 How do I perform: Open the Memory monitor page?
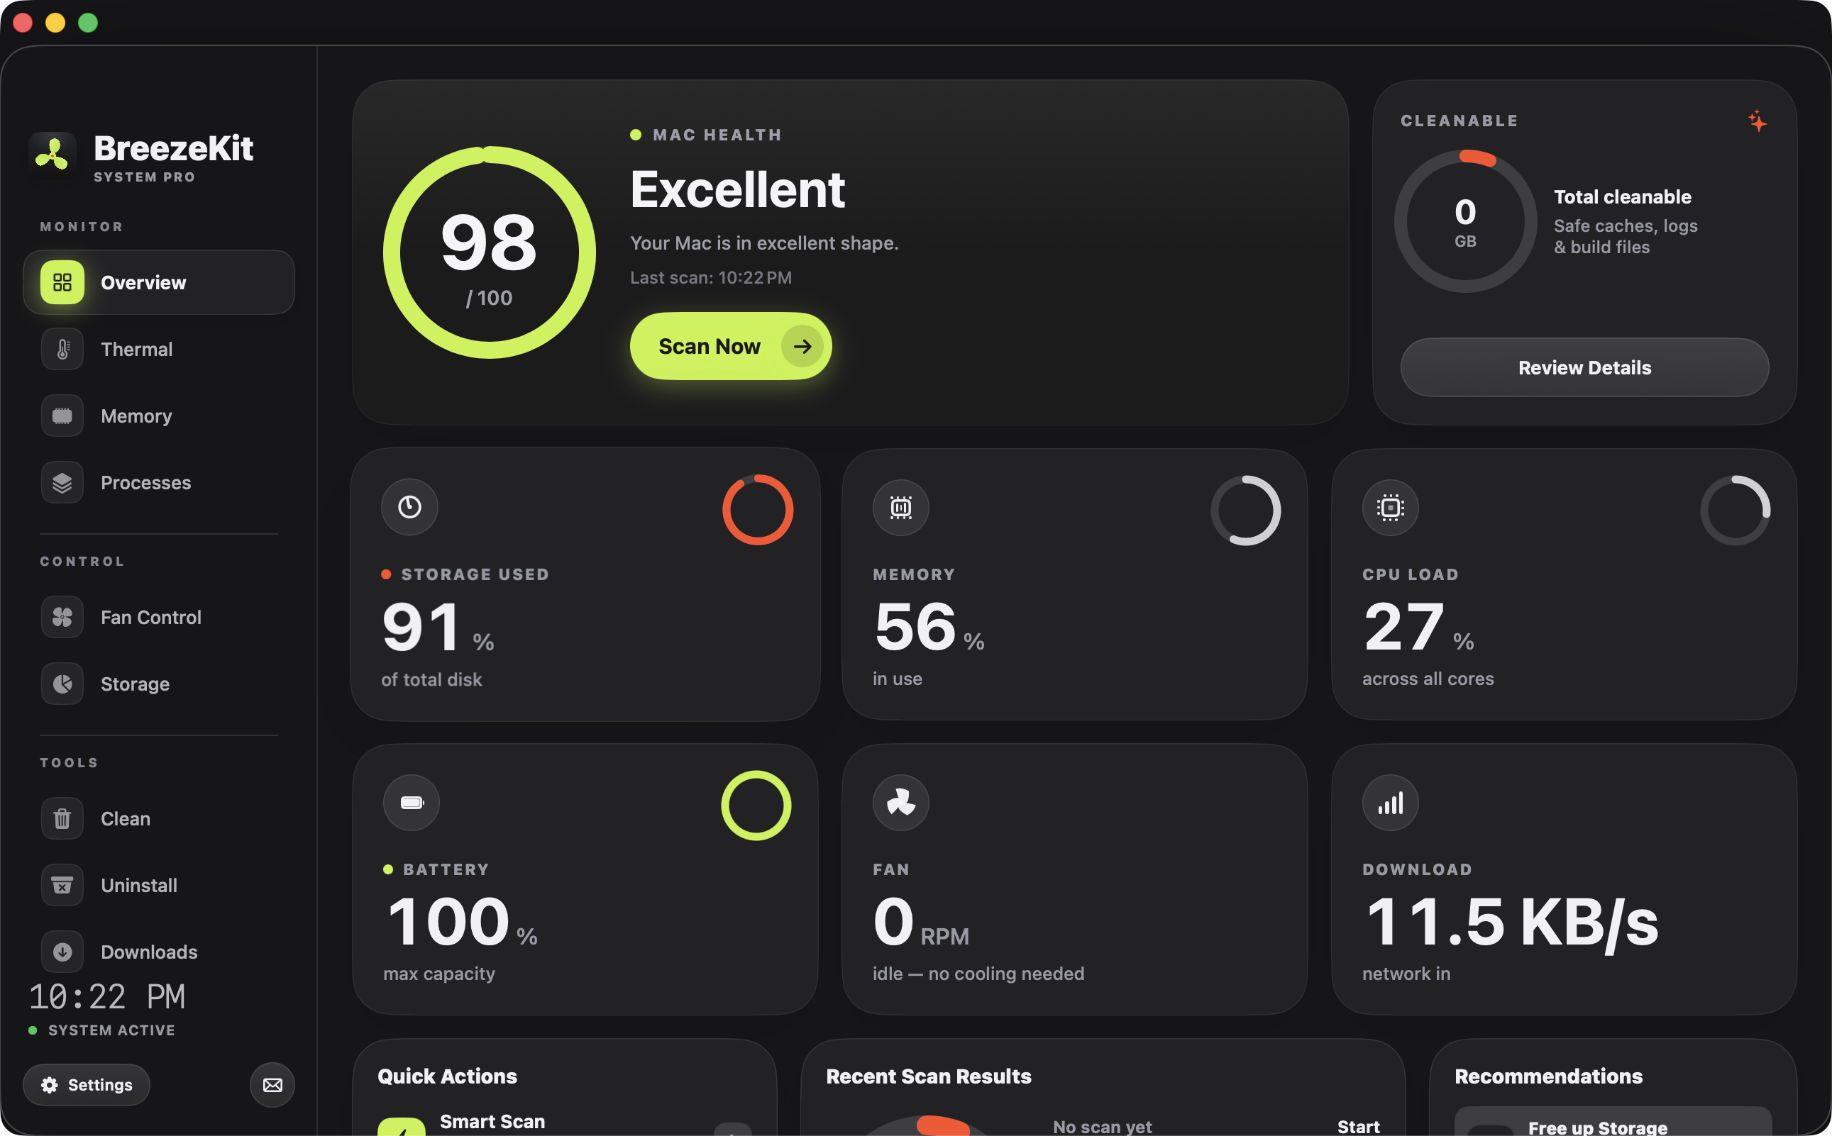(x=159, y=416)
